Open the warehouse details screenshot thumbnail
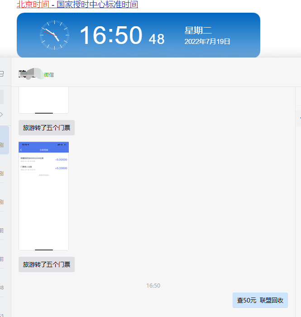The image size is (301, 317). click(x=43, y=196)
